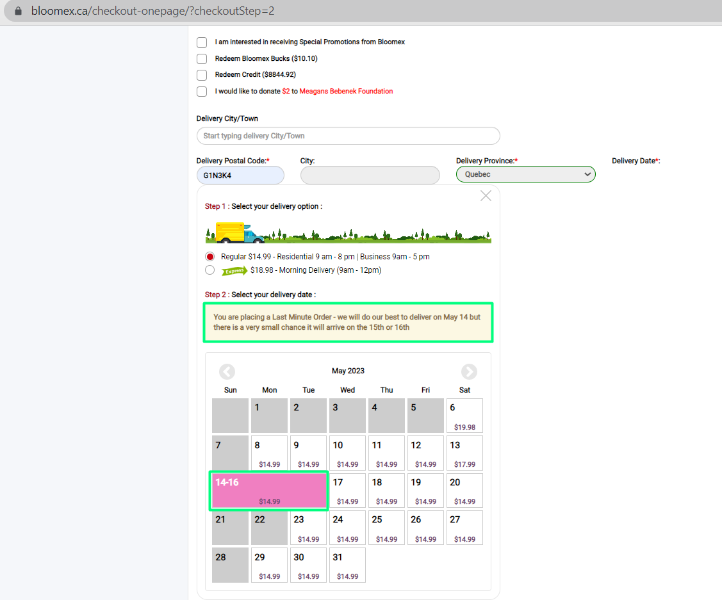Click the Wed column header
The height and width of the screenshot is (600, 722).
tap(348, 390)
